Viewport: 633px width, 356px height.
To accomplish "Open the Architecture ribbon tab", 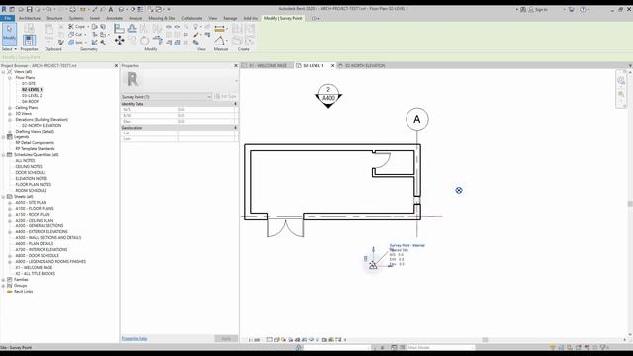I will (x=30, y=18).
